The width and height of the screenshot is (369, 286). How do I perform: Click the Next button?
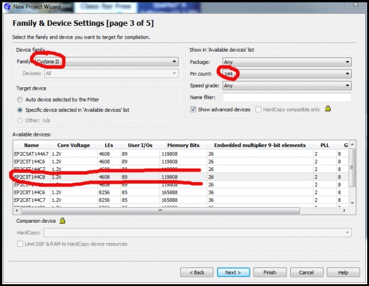pos(233,272)
